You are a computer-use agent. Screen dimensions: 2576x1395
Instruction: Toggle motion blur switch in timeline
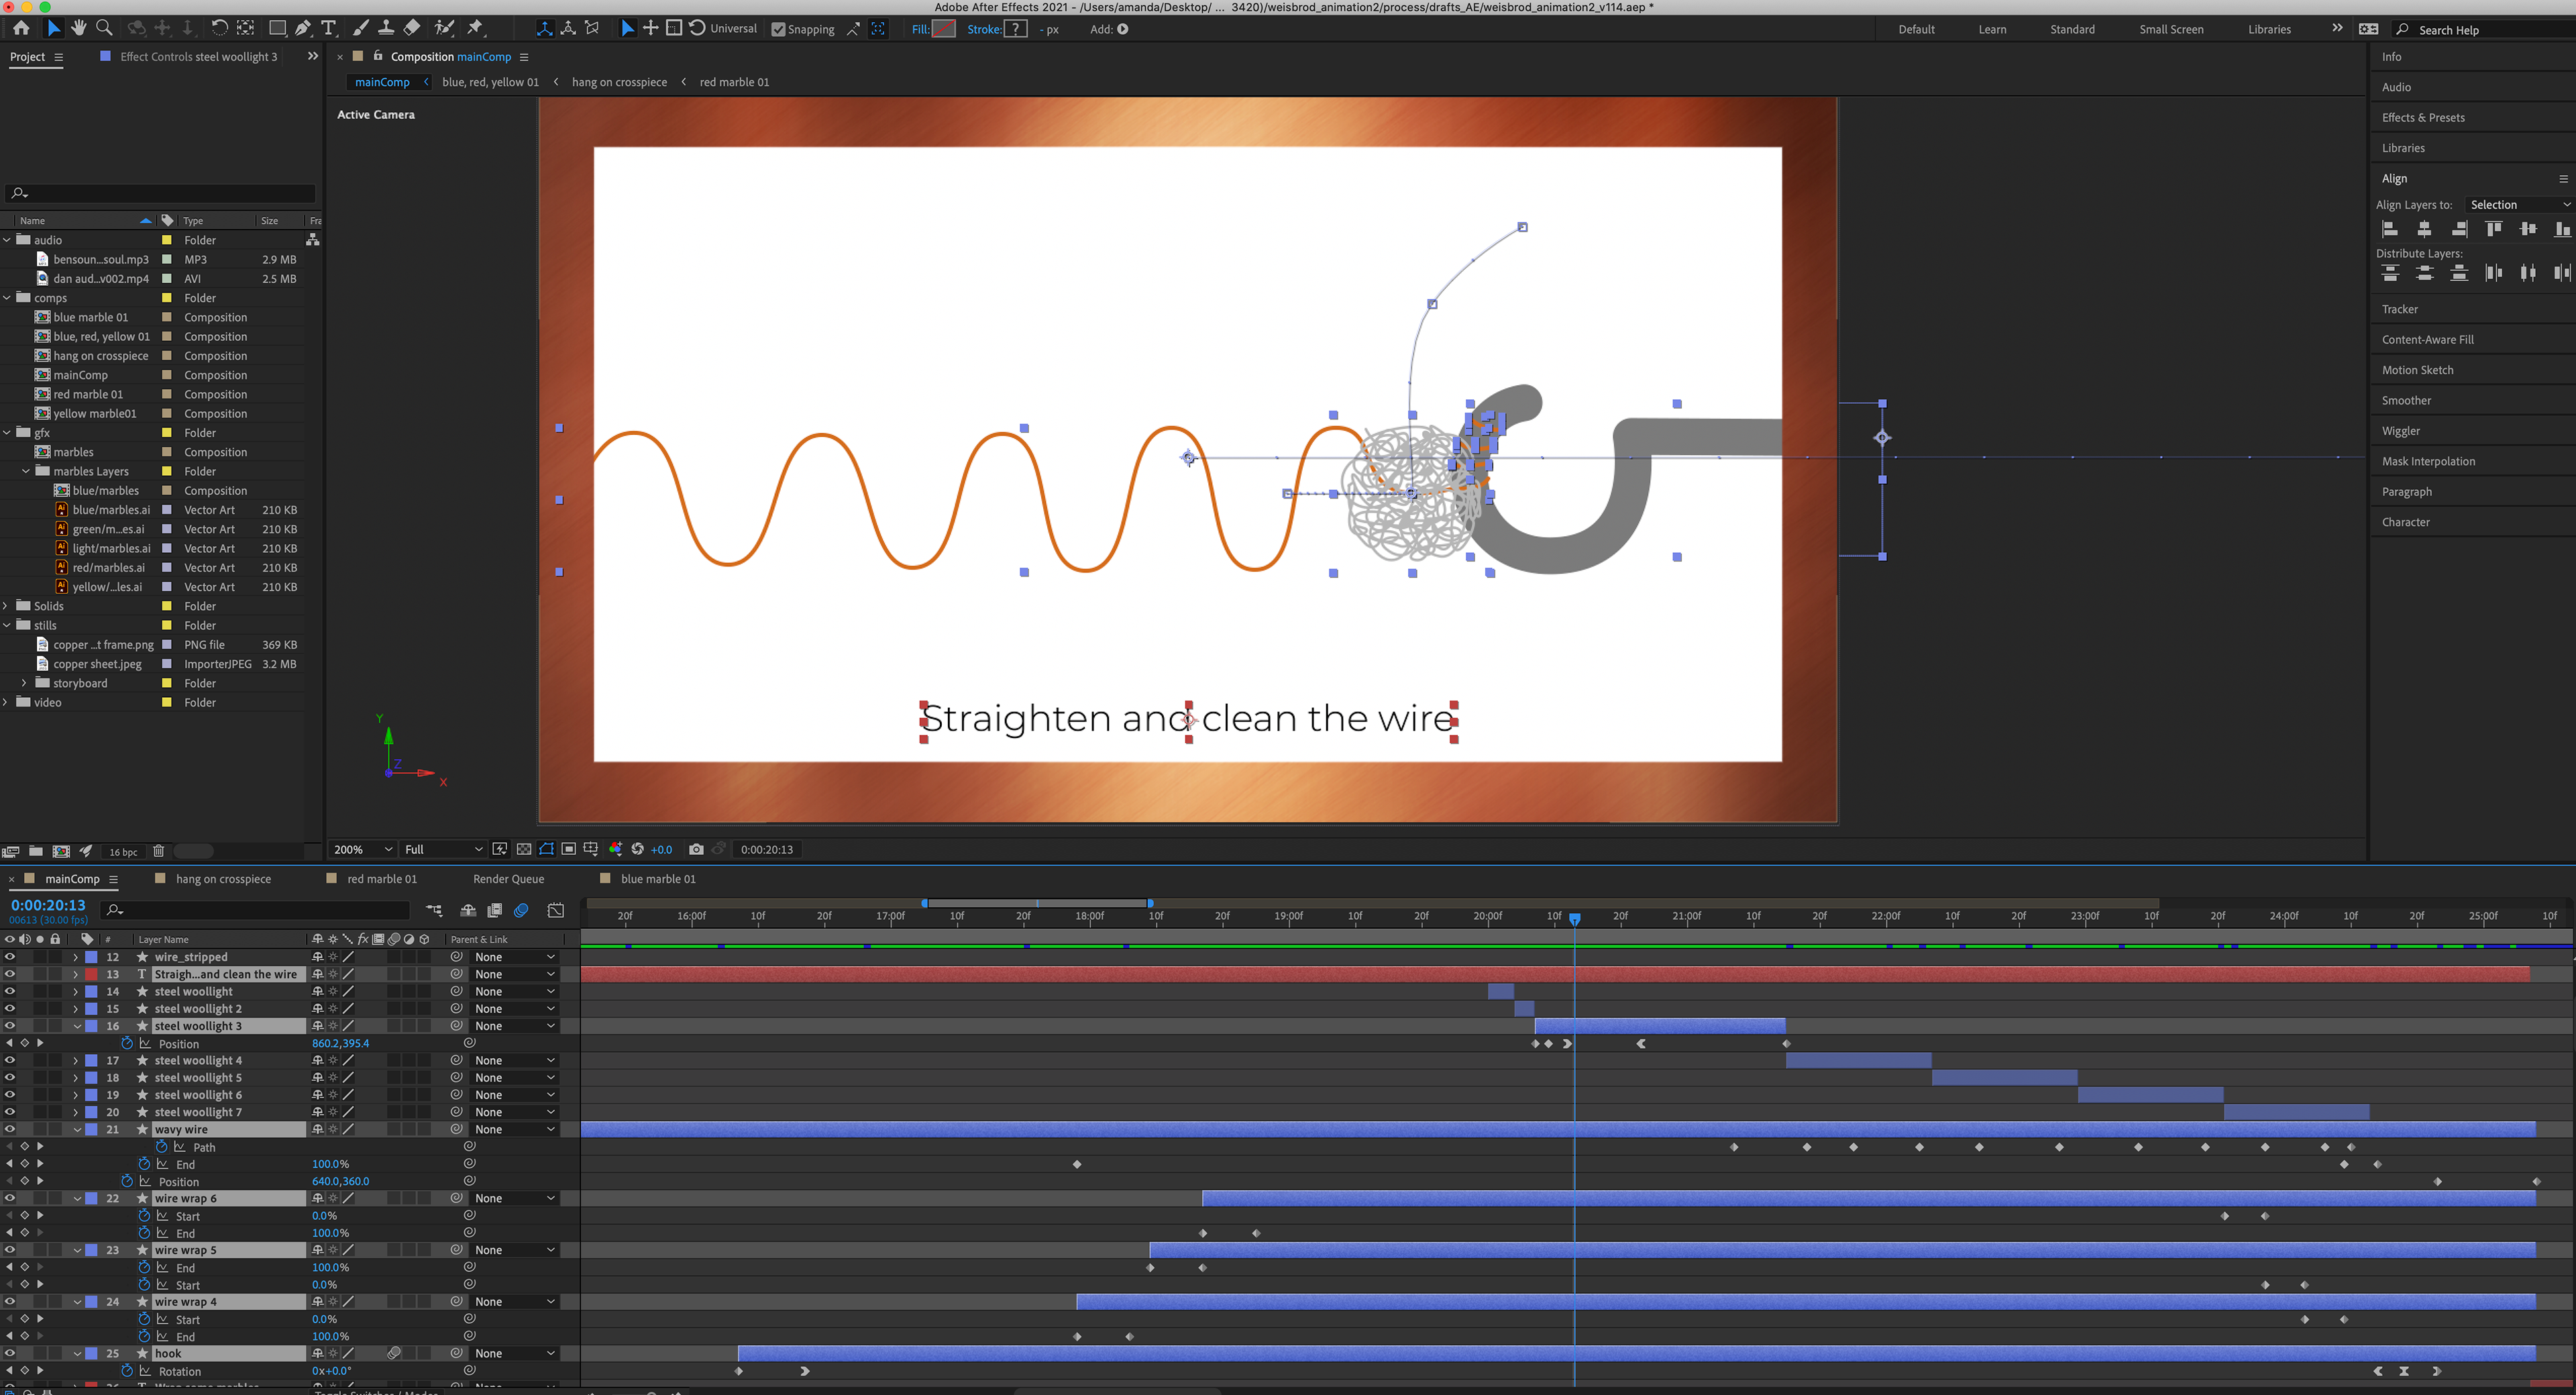pyautogui.click(x=521, y=910)
